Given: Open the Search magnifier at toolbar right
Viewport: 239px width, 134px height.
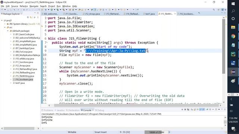Looking at the screenshot, I should coord(214,10).
